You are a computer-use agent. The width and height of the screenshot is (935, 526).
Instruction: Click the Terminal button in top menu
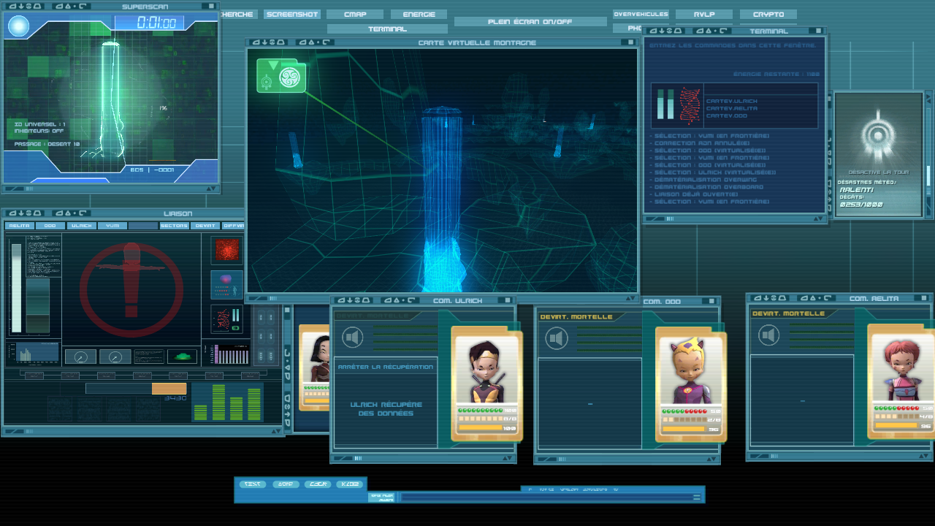click(387, 29)
